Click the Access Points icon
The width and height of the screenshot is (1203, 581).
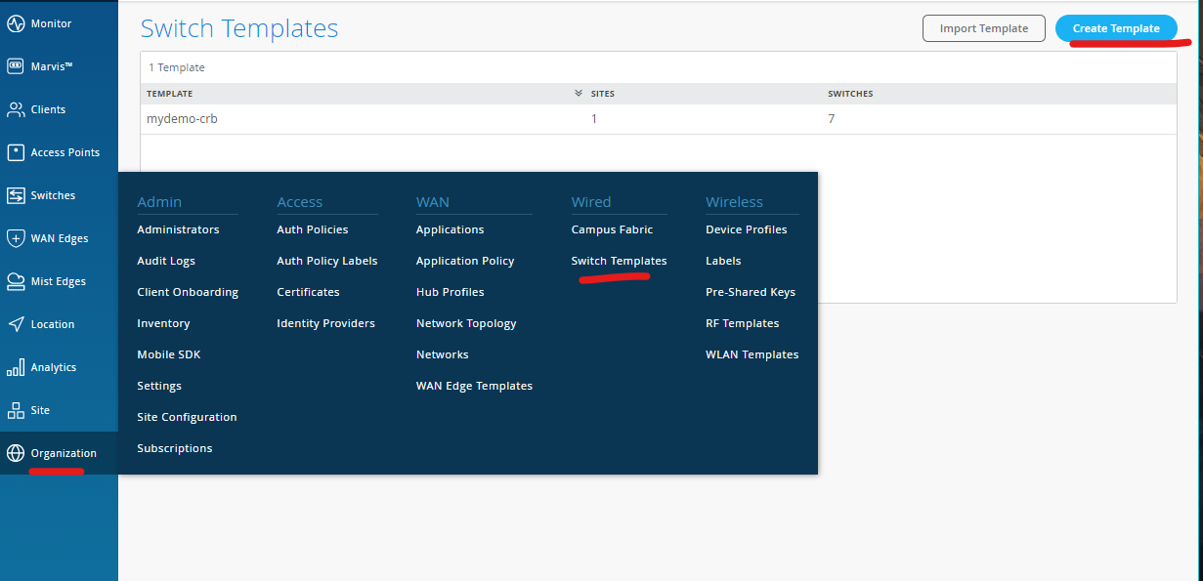click(16, 152)
